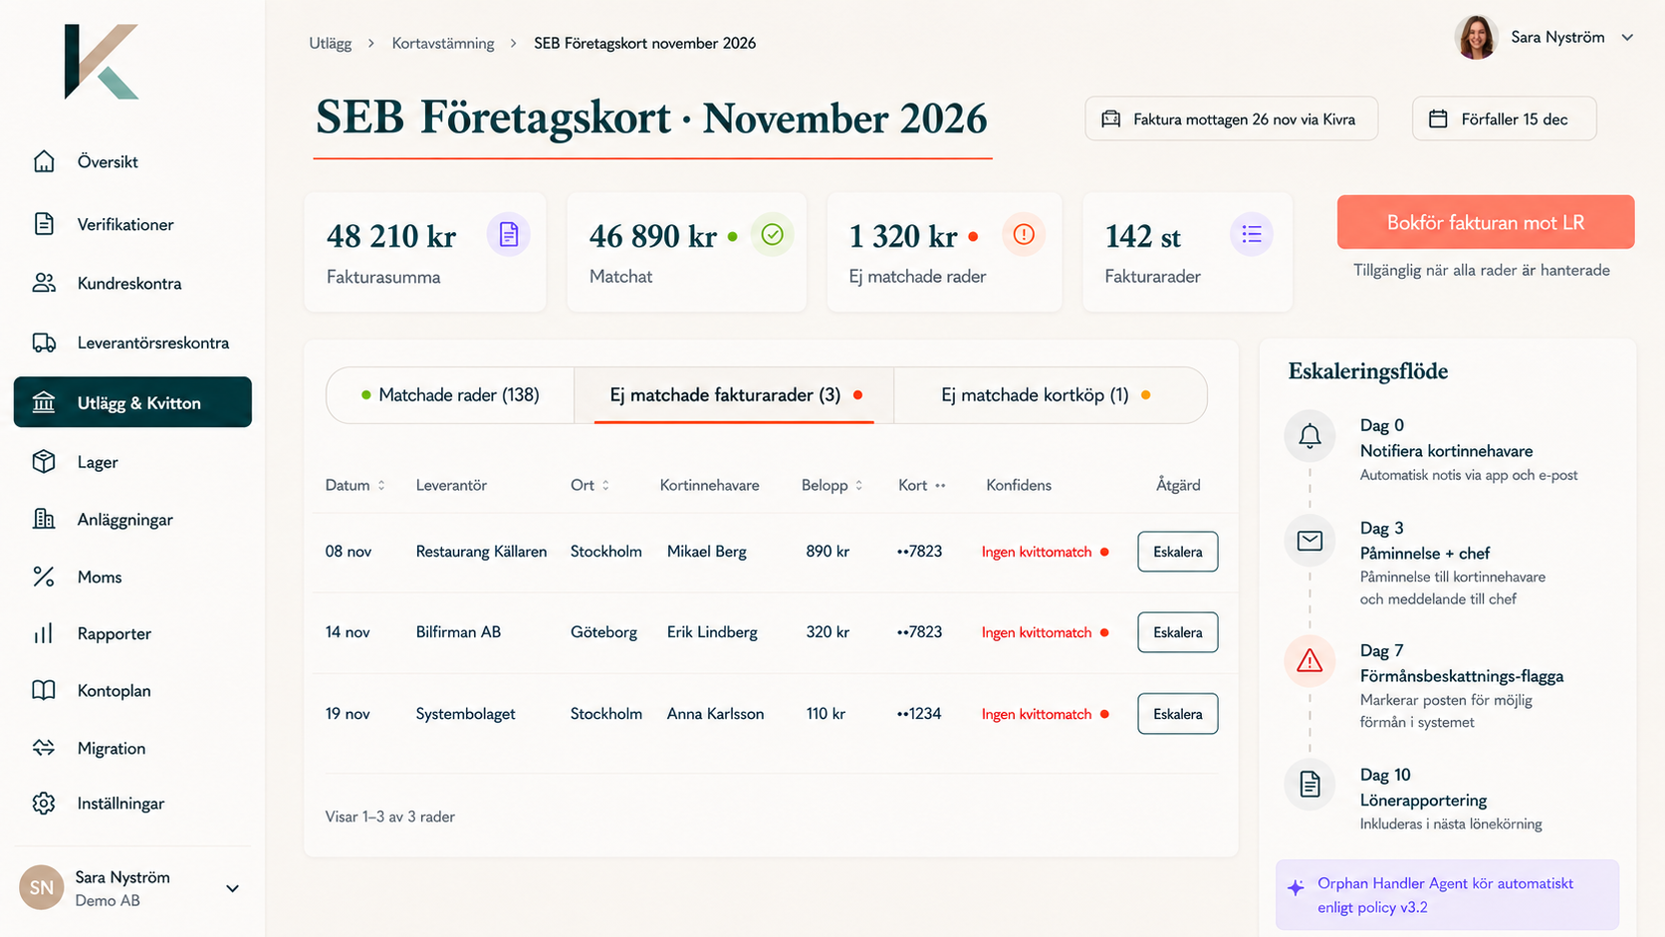Go to Utlägg & Kvitton in the sidebar
The image size is (1665, 937).
132,402
